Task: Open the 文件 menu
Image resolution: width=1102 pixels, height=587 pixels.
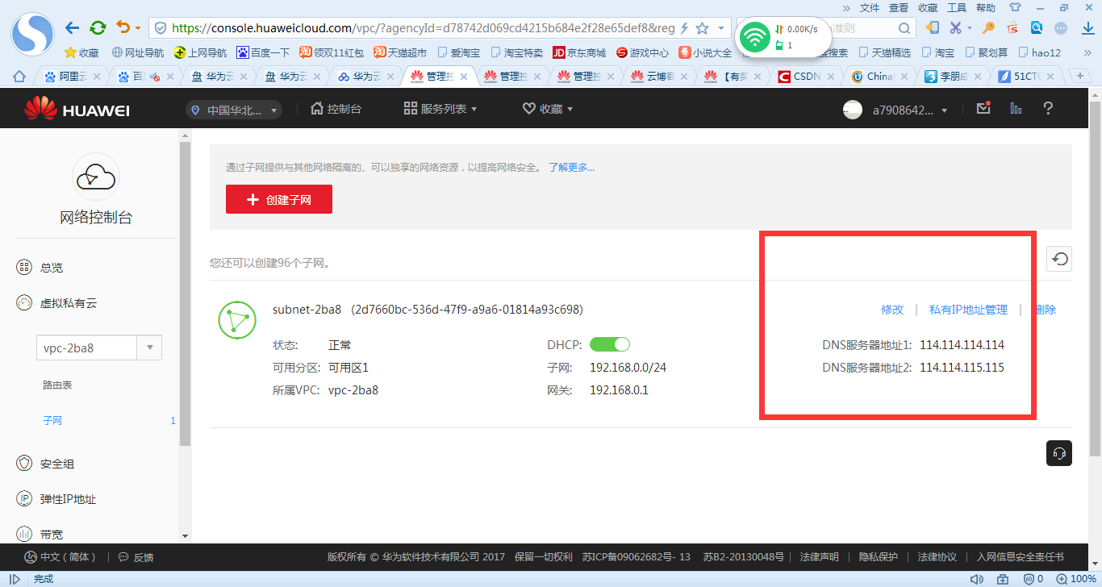Action: click(x=870, y=7)
